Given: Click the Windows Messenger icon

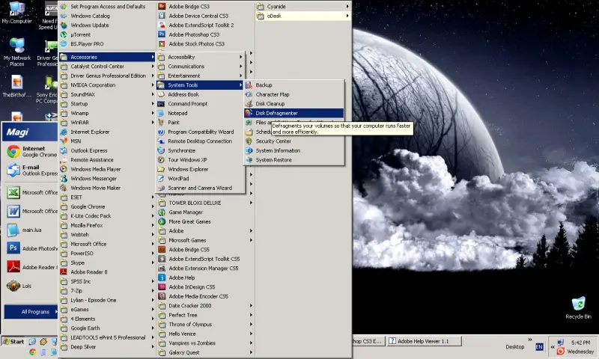Looking at the screenshot, I should [x=64, y=179].
